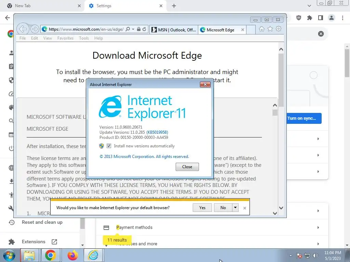Clear the Chrome settings search with X

tap(321, 34)
